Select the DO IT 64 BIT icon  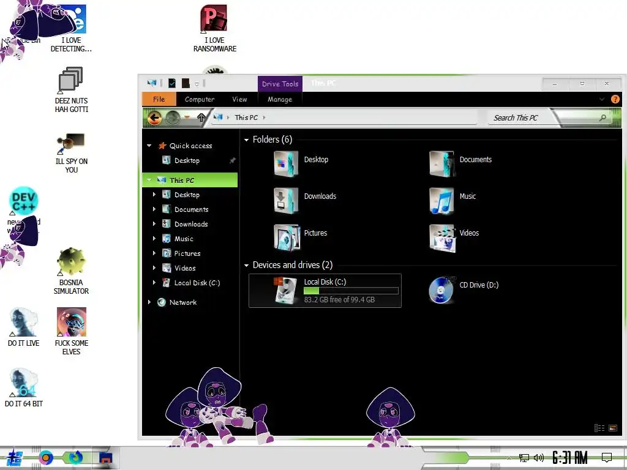(x=24, y=387)
